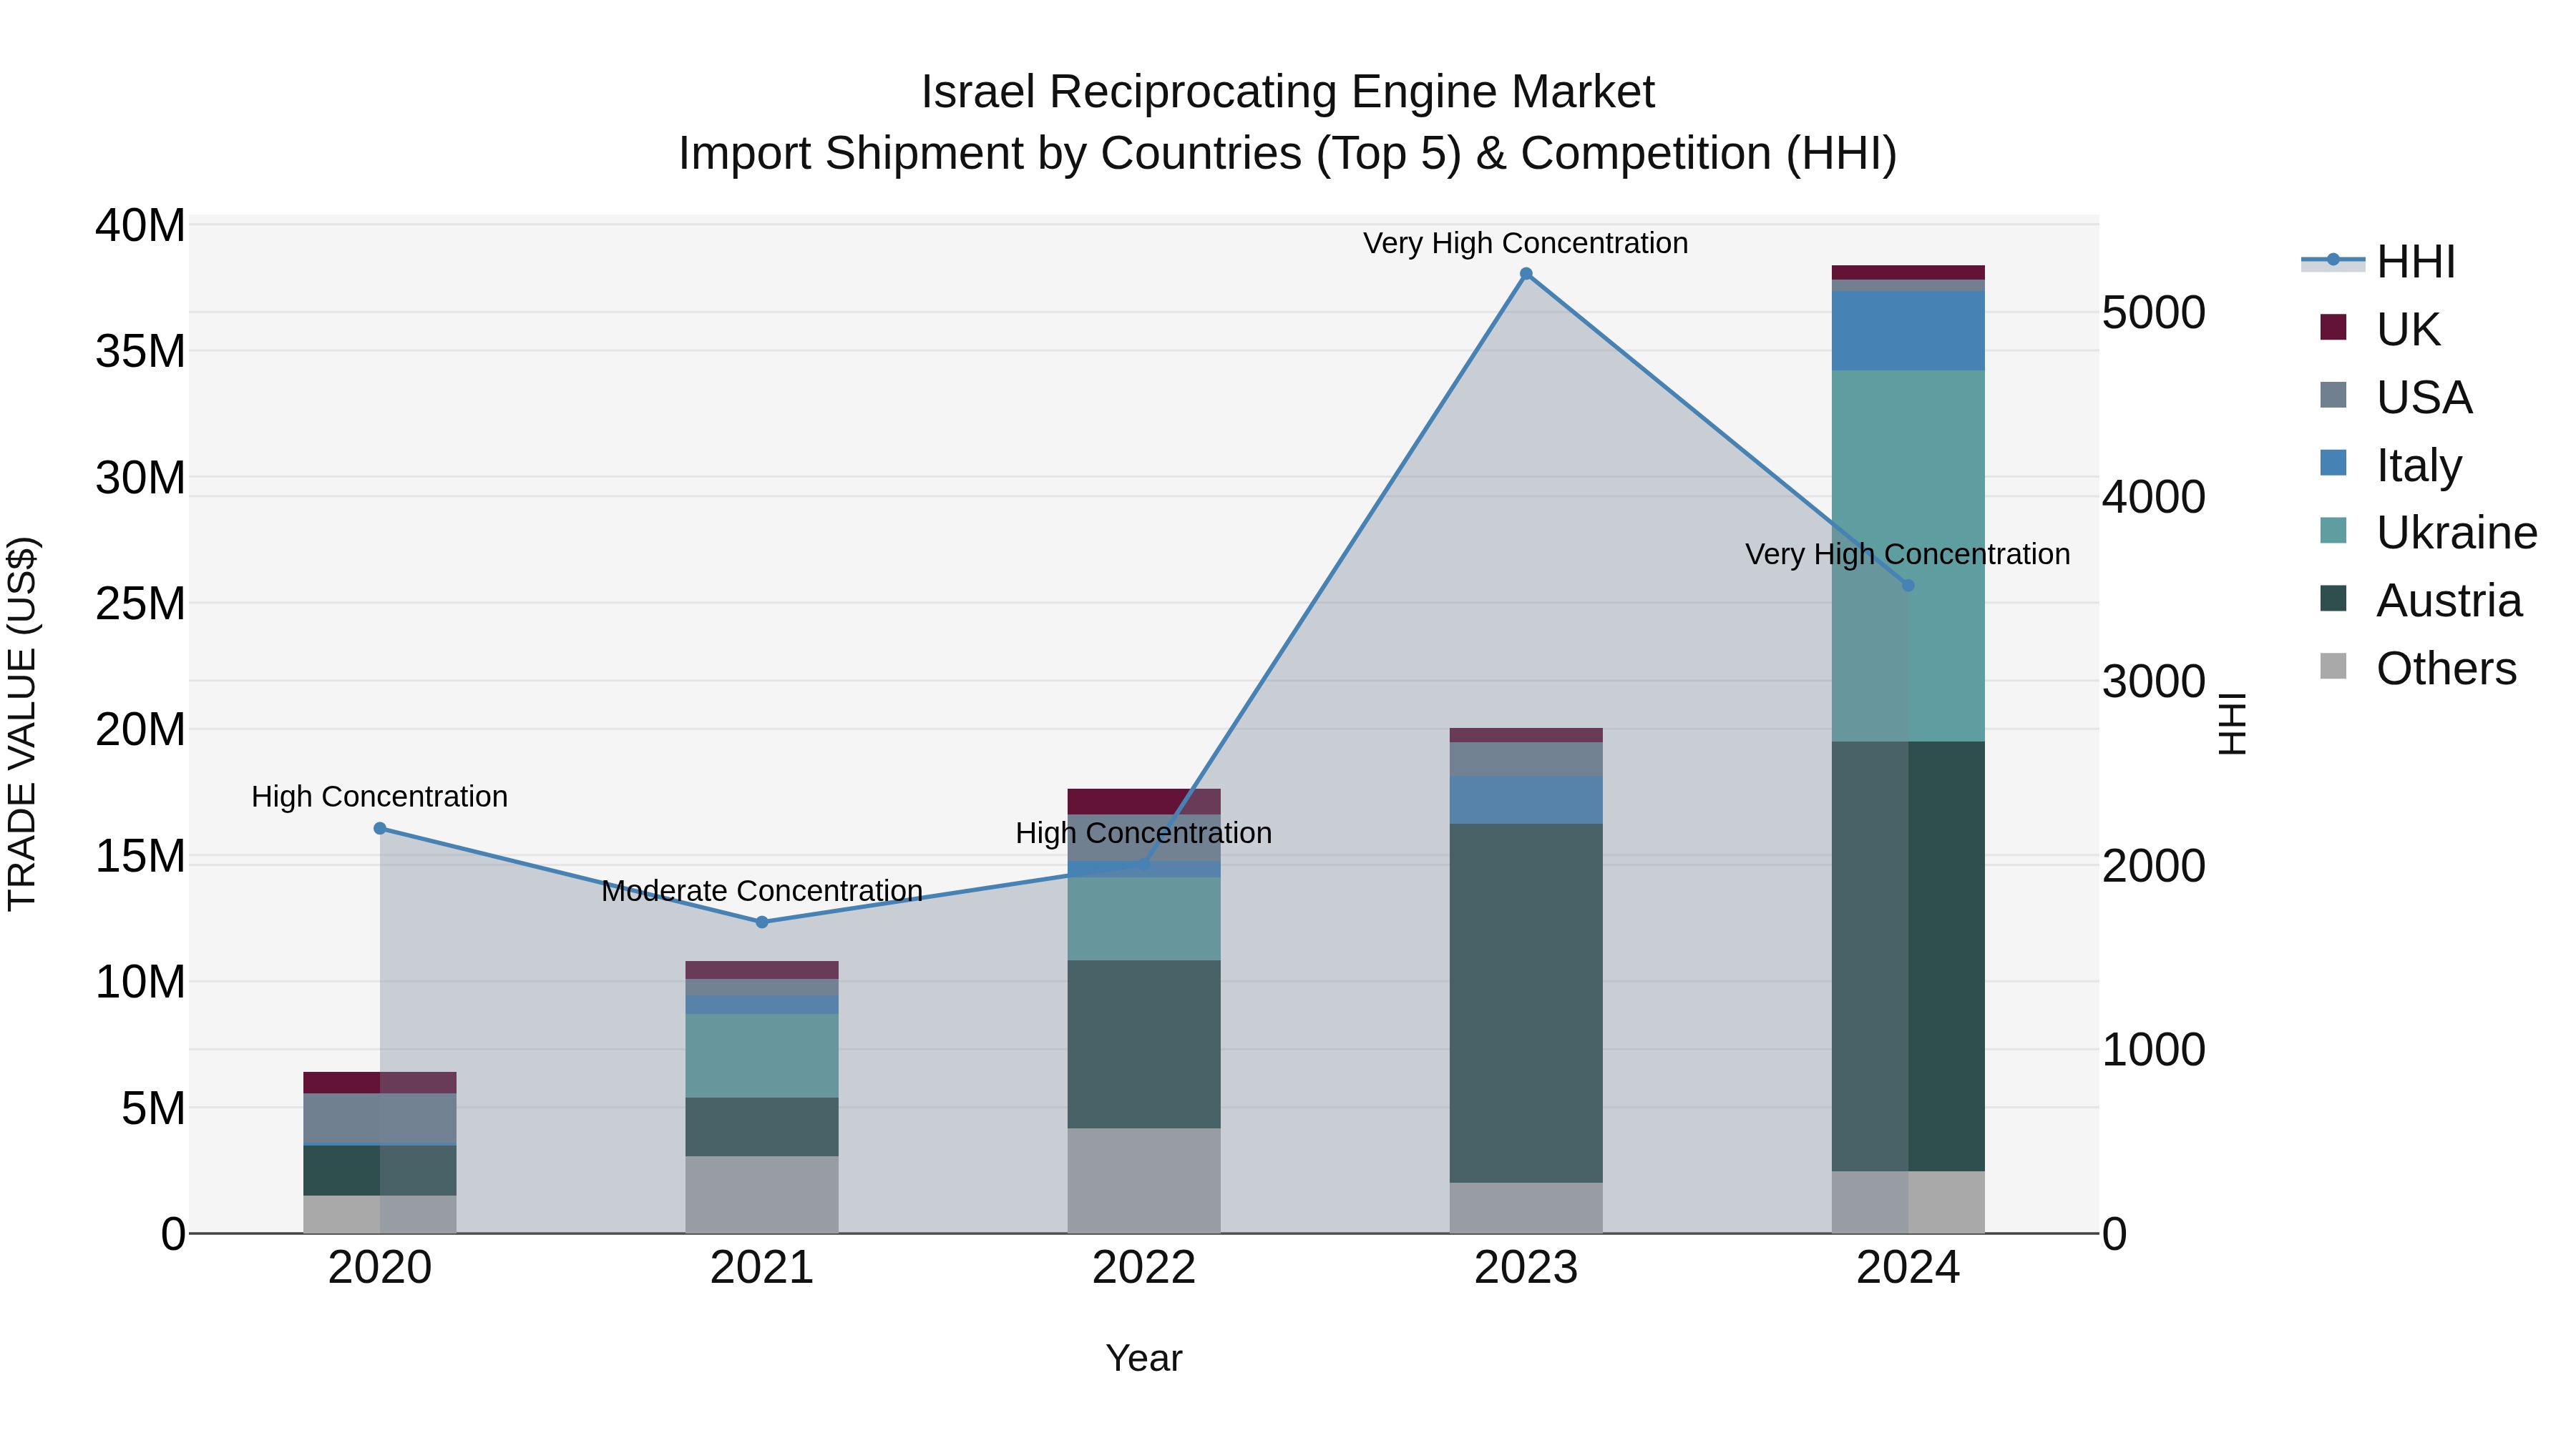Click the Austria segment of 2023 bar
Screen dimensions: 2576x1448
1526,1003
